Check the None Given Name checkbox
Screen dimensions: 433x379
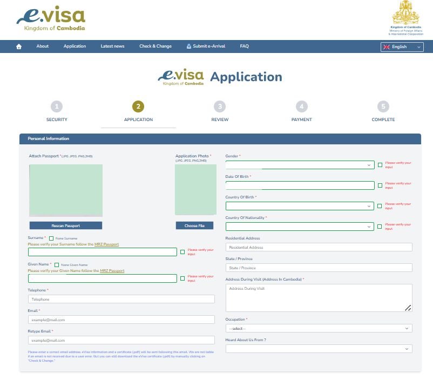(x=57, y=265)
